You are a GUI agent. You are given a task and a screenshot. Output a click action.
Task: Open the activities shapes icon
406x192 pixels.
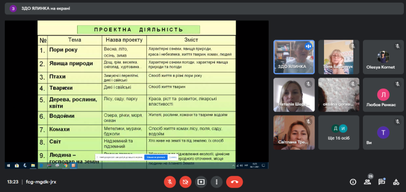click(x=396, y=182)
